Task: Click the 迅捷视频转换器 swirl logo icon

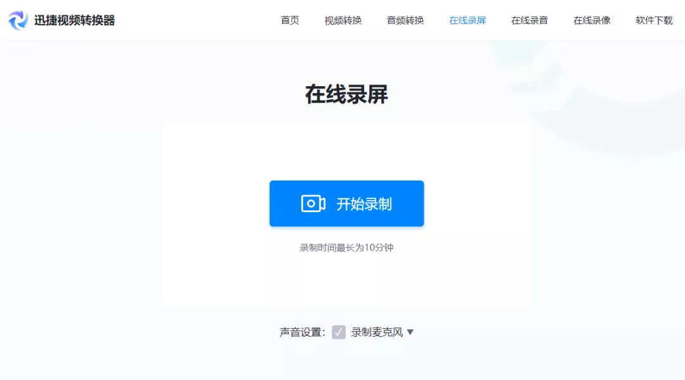Action: tap(18, 20)
